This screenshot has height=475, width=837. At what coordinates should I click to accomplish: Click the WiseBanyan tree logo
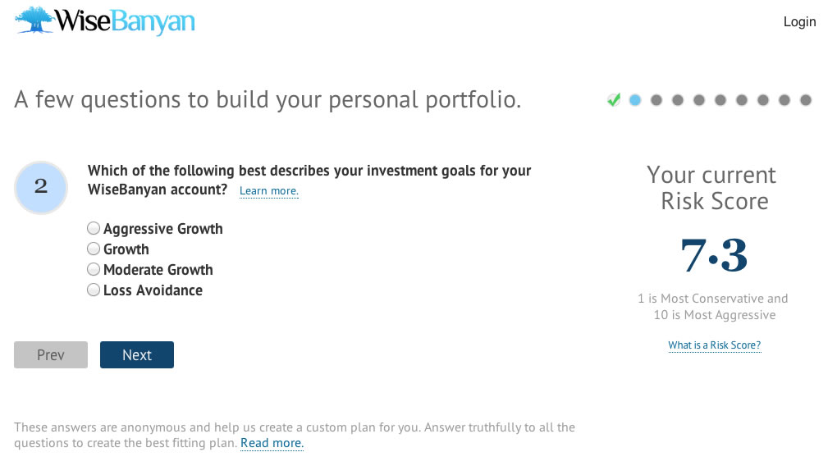35,21
